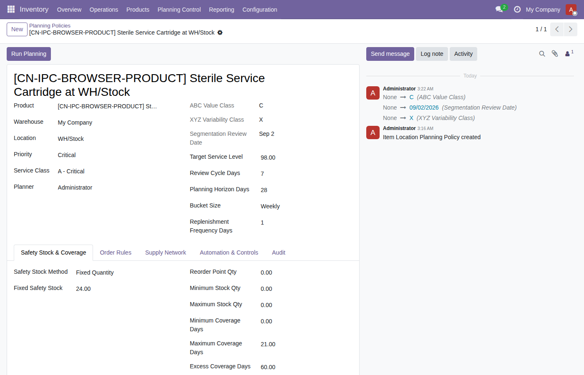Open the conversations messages icon
The image size is (584, 375).
pyautogui.click(x=499, y=9)
